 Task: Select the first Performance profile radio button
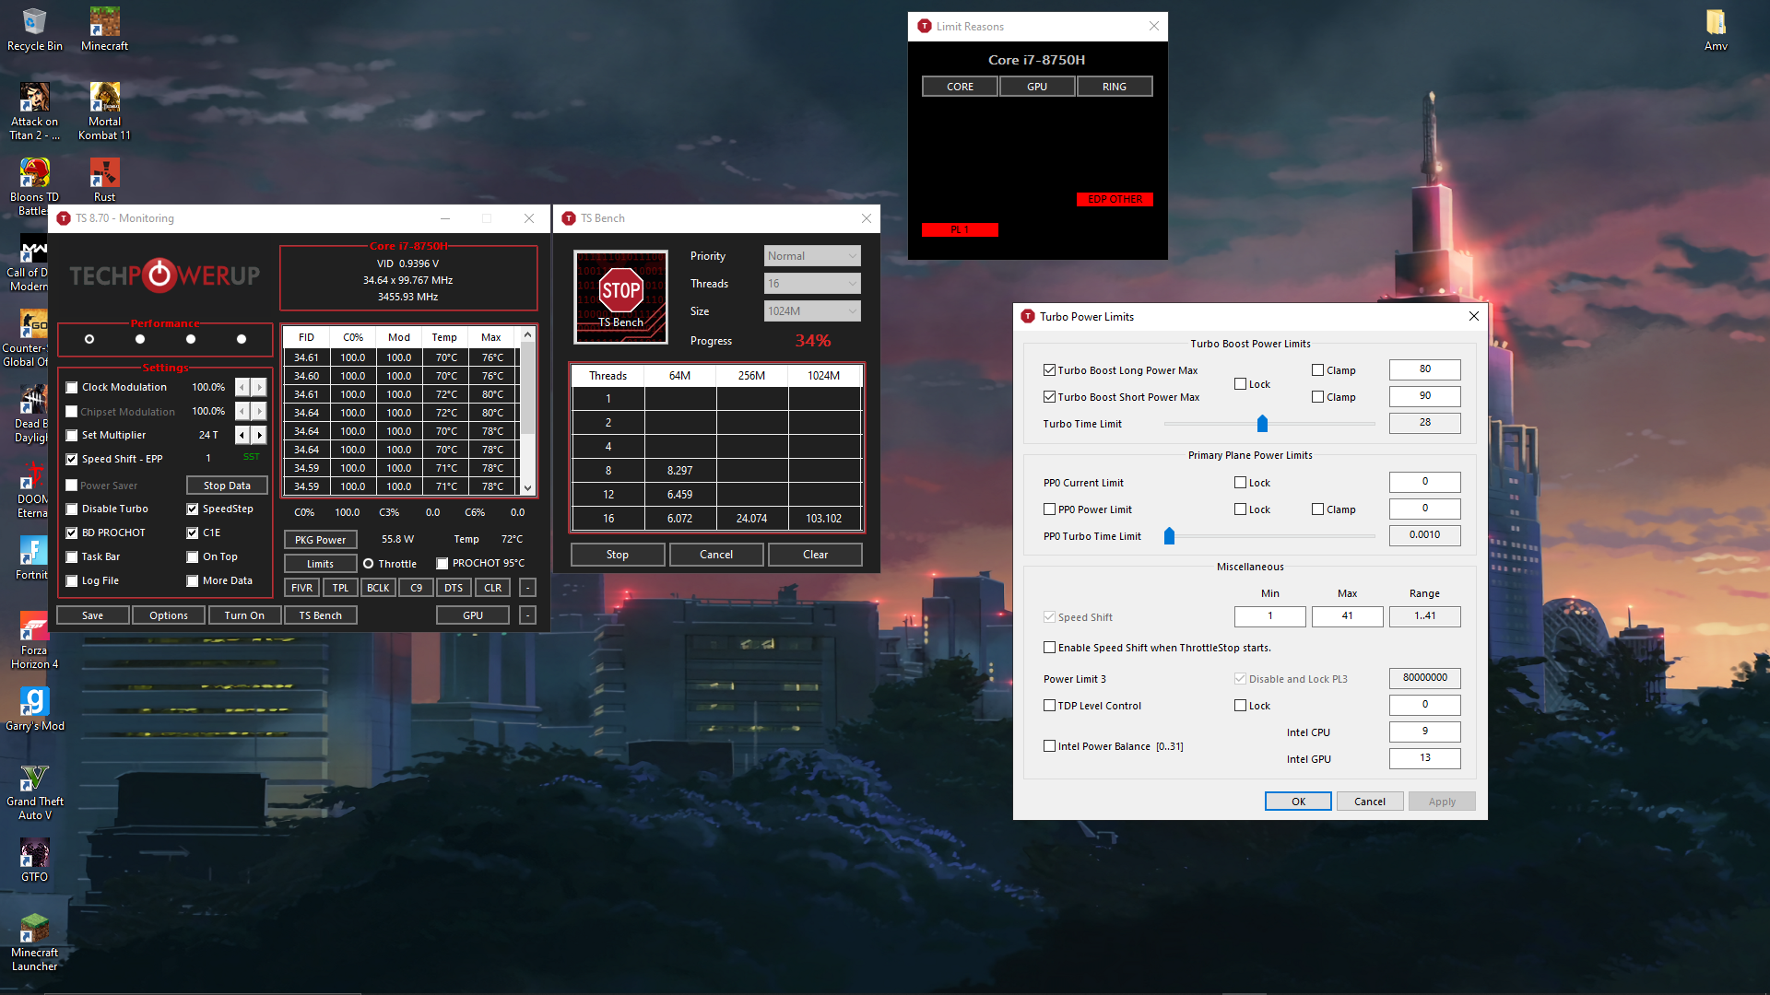click(89, 339)
